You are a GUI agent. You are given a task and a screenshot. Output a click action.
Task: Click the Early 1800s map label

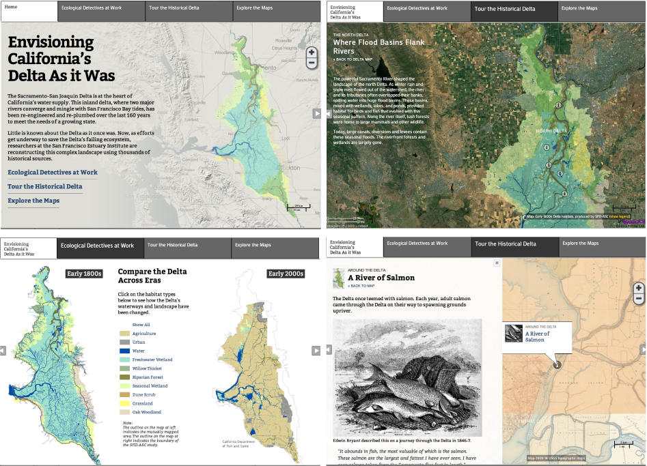coord(84,274)
